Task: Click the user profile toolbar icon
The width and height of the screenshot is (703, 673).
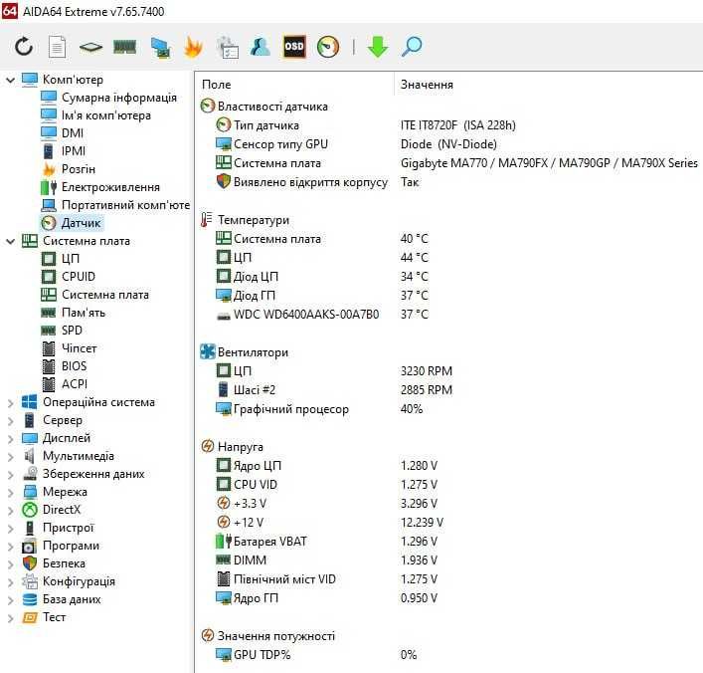Action: (x=261, y=47)
